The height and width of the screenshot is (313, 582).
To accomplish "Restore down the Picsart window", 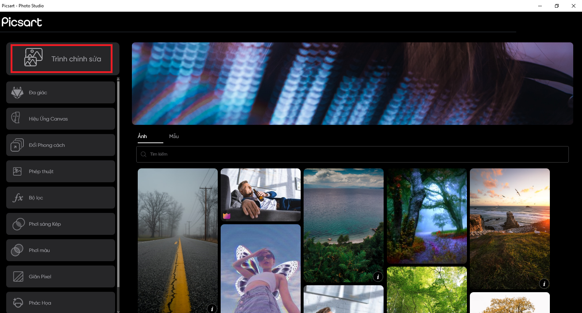I will pos(557,6).
